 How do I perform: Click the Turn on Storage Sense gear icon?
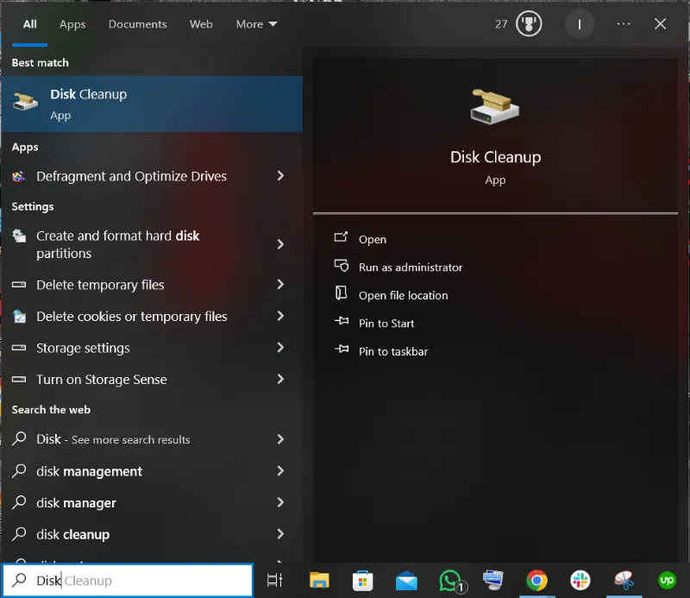click(x=19, y=380)
